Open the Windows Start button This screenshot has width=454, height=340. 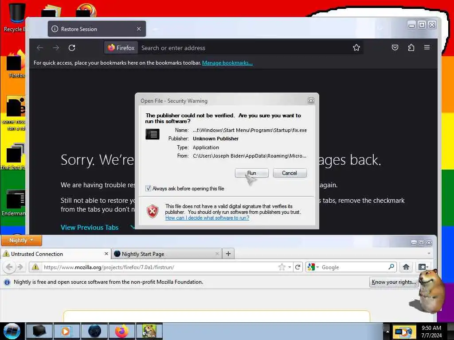[12, 331]
